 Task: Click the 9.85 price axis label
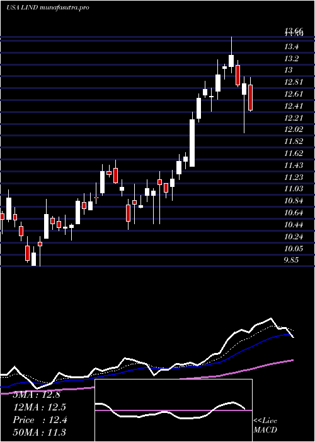(x=291, y=260)
